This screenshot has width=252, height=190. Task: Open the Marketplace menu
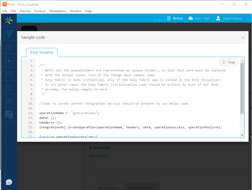(x=58, y=11)
